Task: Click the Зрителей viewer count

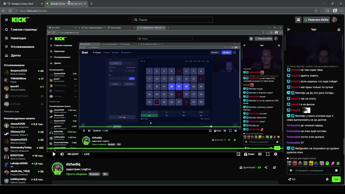Action: pos(250,167)
